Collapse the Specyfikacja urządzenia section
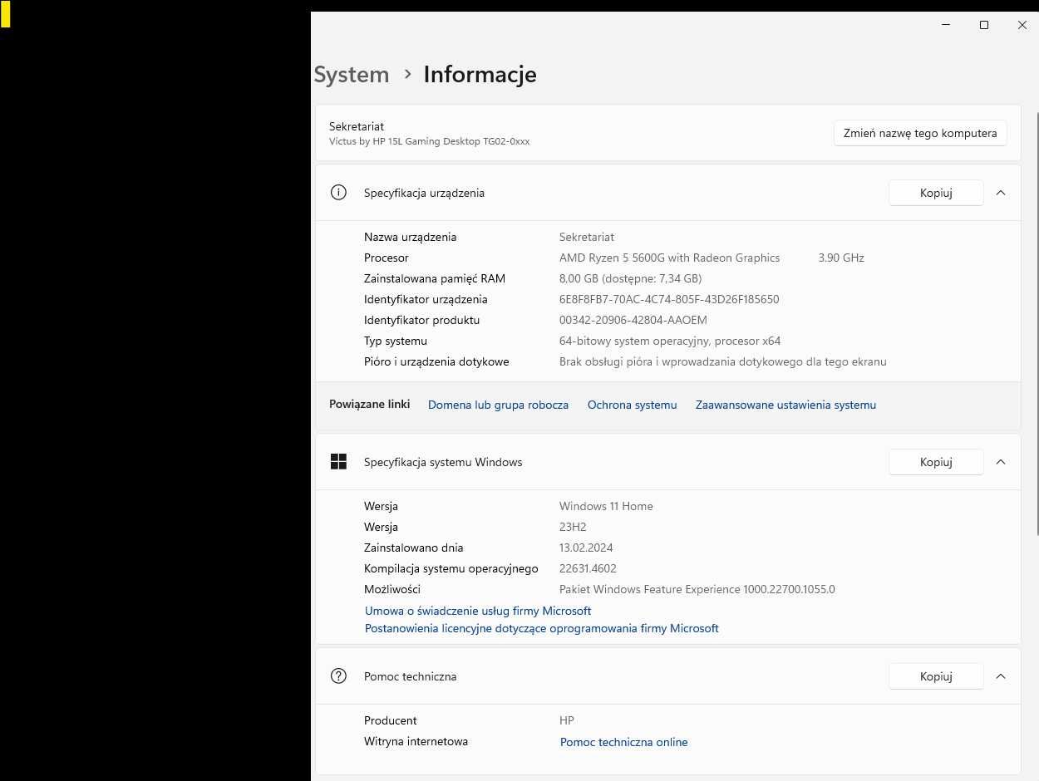Screen dimensions: 1039x781 point(1001,193)
